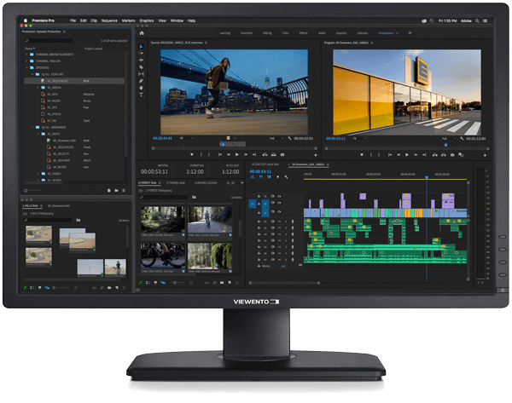Select the Type tool
The width and height of the screenshot is (512, 403).
(x=141, y=95)
